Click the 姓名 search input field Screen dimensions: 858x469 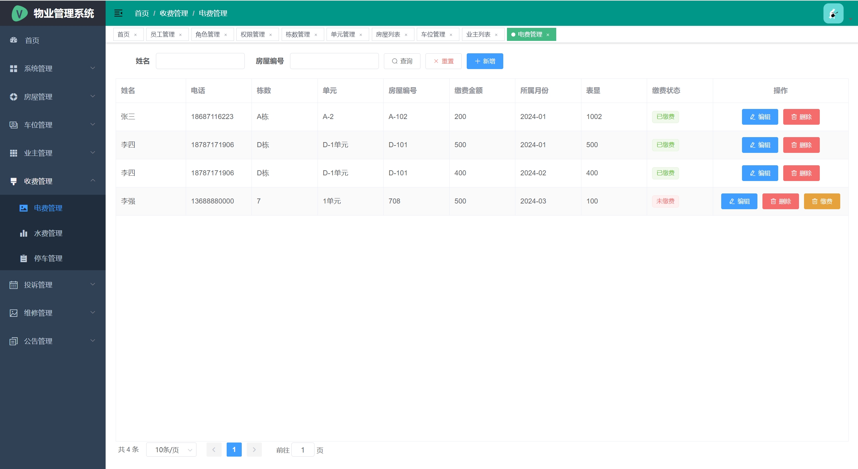(x=200, y=61)
